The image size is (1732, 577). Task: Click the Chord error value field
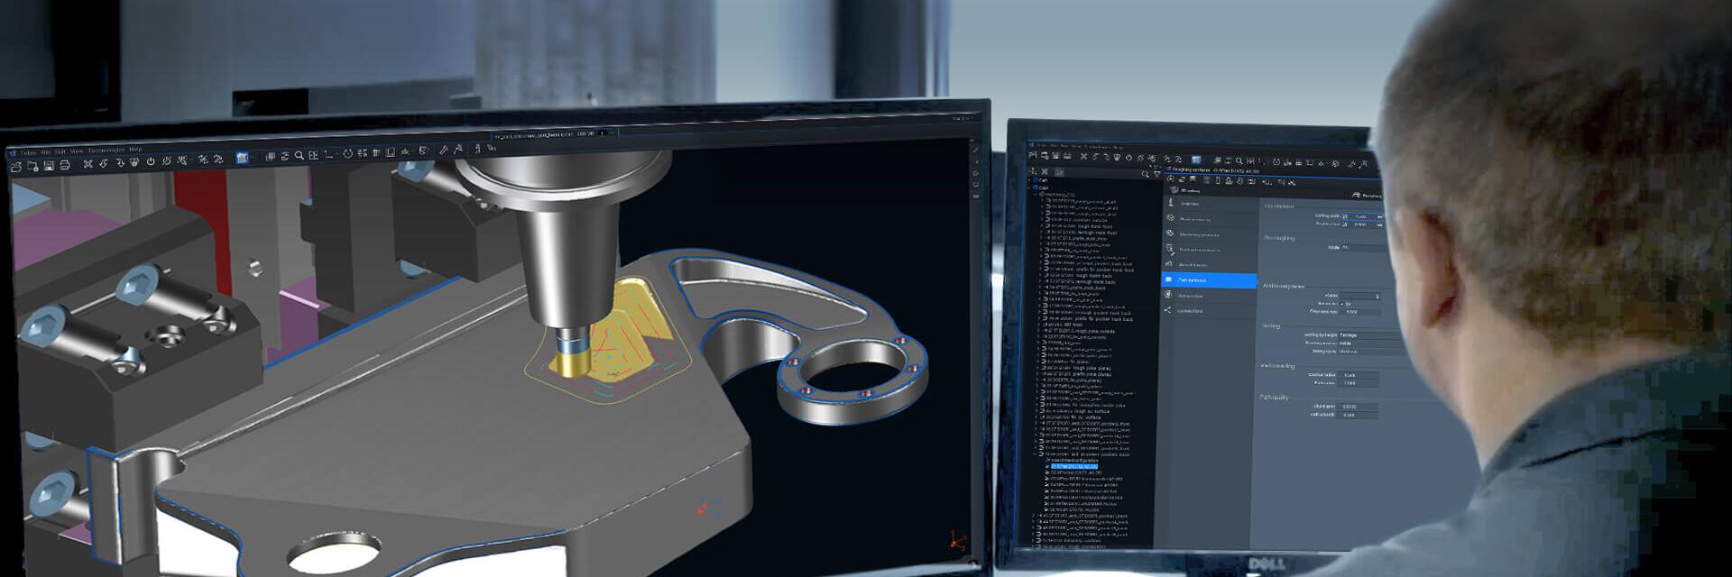(x=1359, y=408)
